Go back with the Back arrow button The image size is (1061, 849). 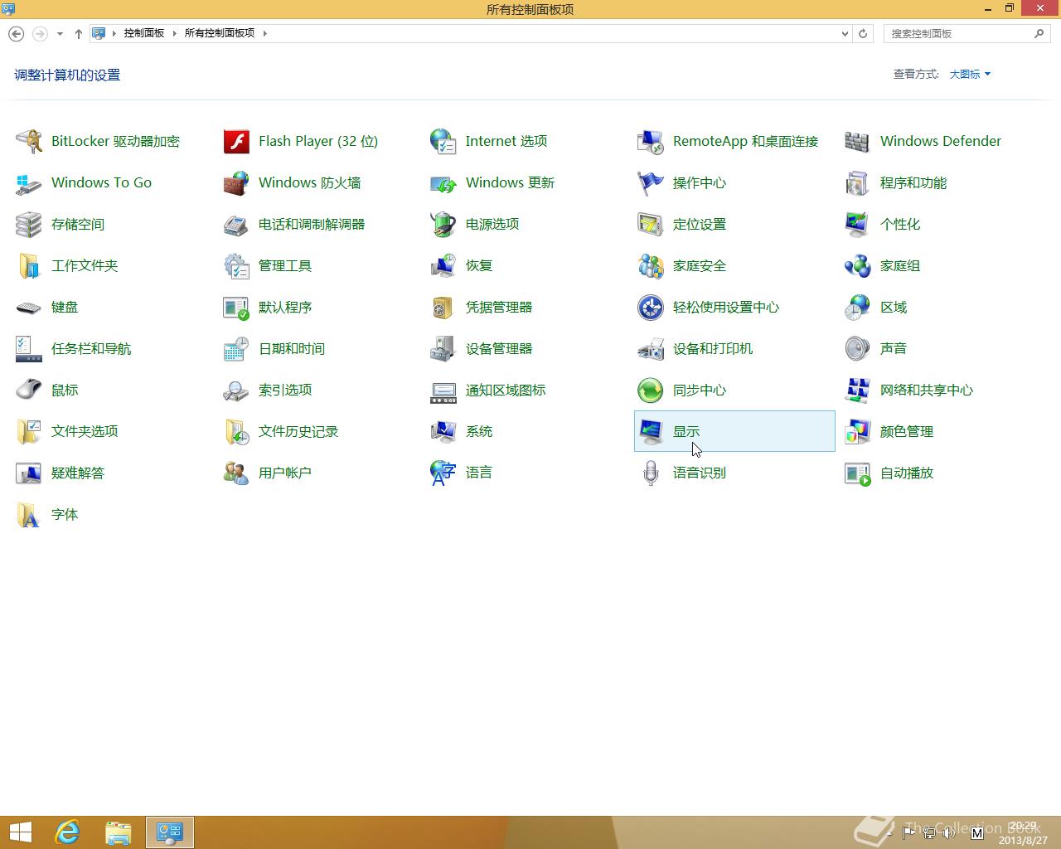pos(16,34)
